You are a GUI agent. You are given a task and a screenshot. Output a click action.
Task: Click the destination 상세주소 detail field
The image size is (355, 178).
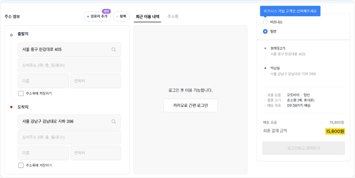[x=69, y=137]
